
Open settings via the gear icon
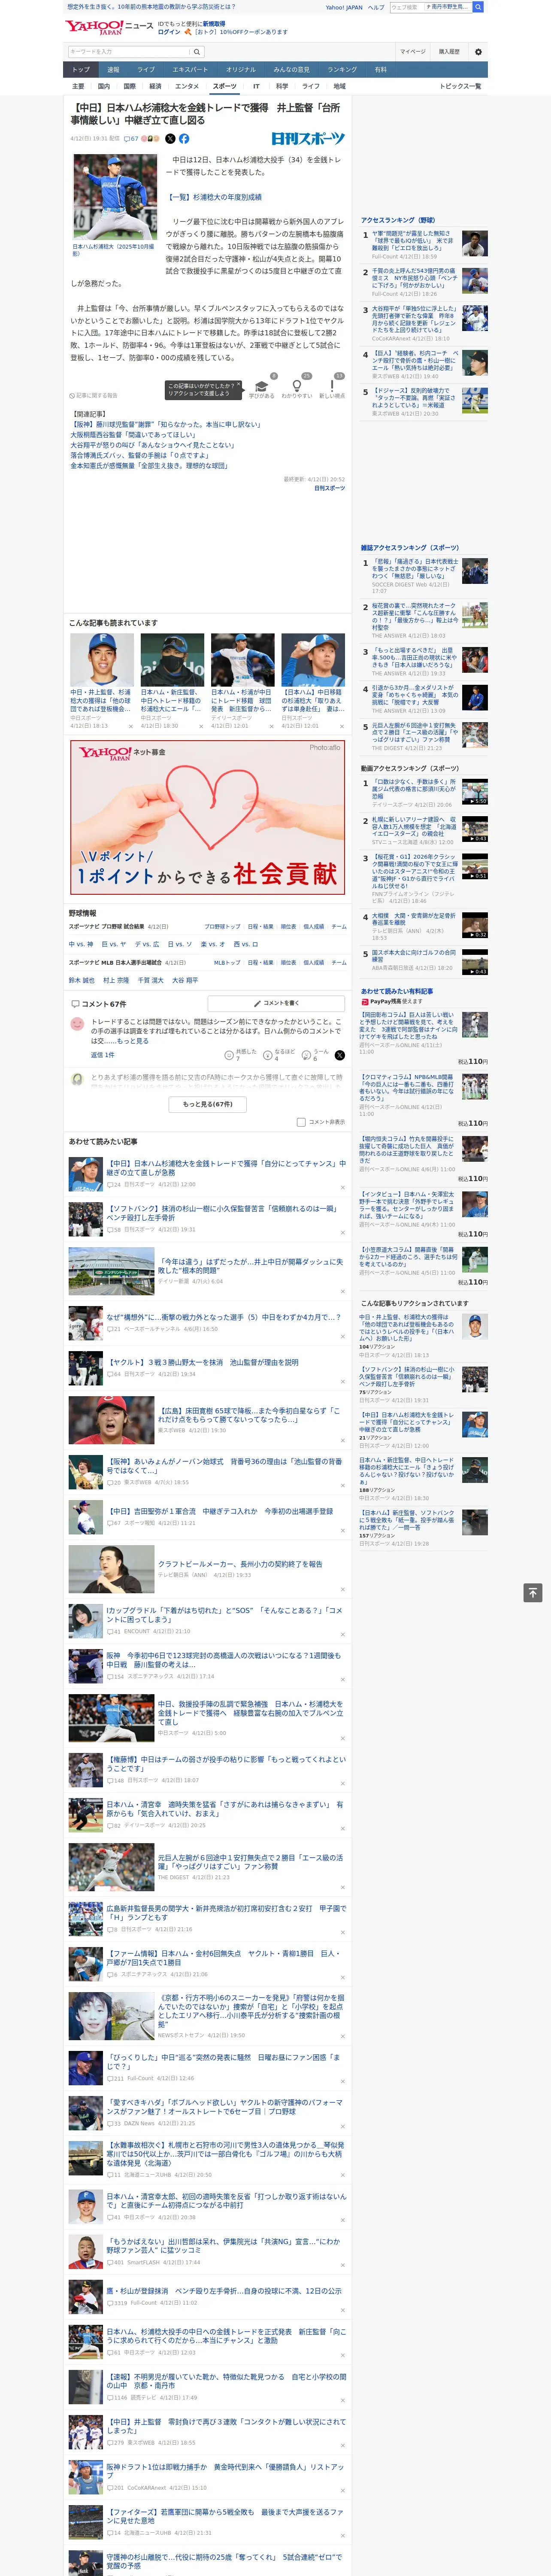pyautogui.click(x=478, y=52)
